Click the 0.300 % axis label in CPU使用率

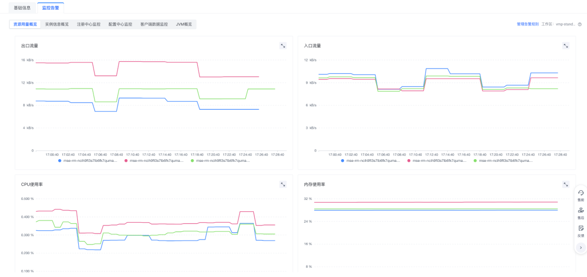click(x=27, y=235)
